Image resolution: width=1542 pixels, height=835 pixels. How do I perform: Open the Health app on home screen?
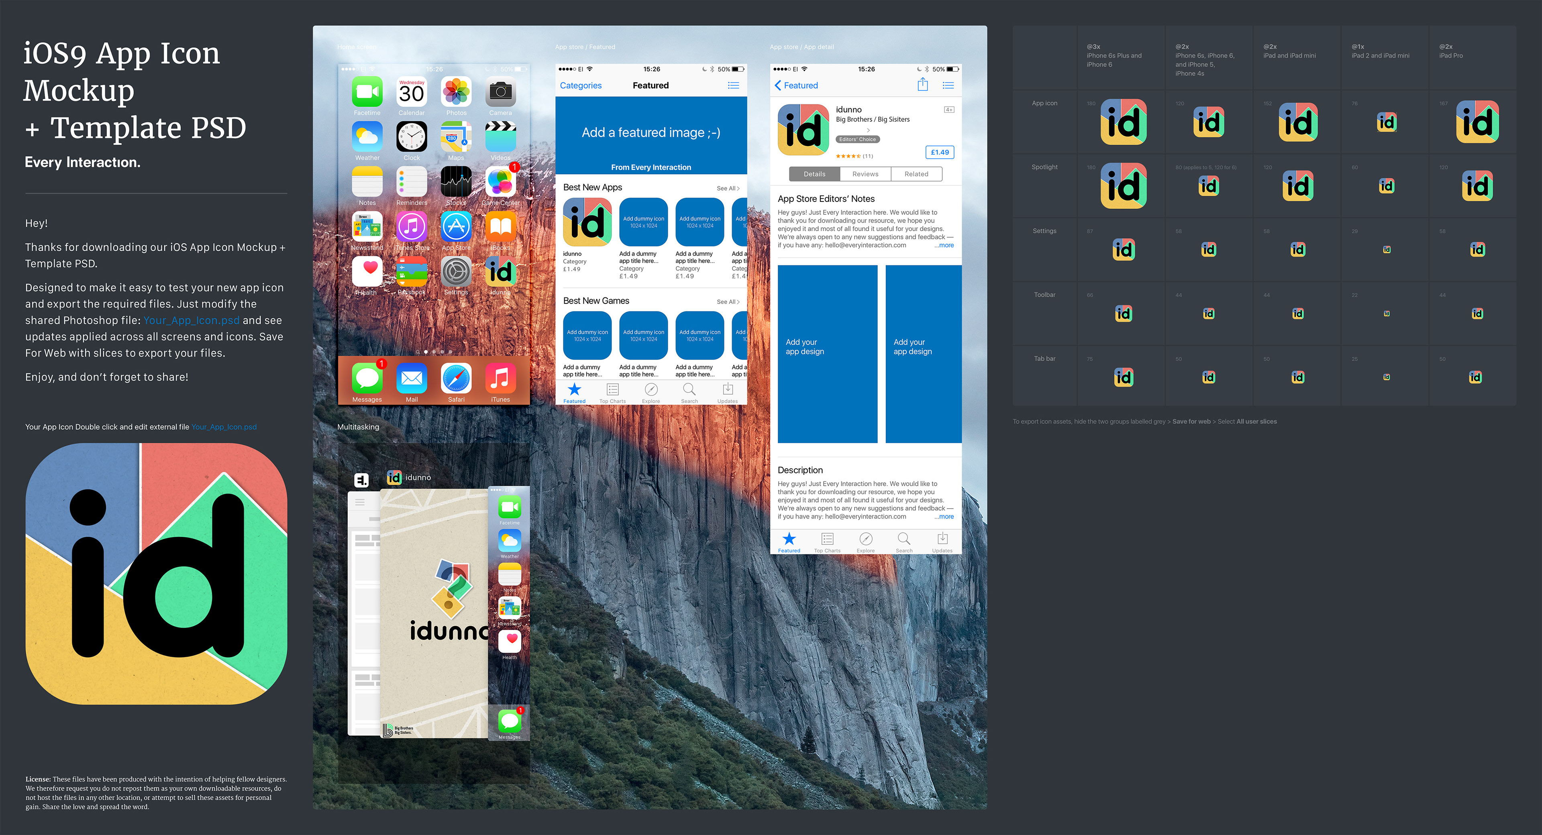(x=367, y=272)
